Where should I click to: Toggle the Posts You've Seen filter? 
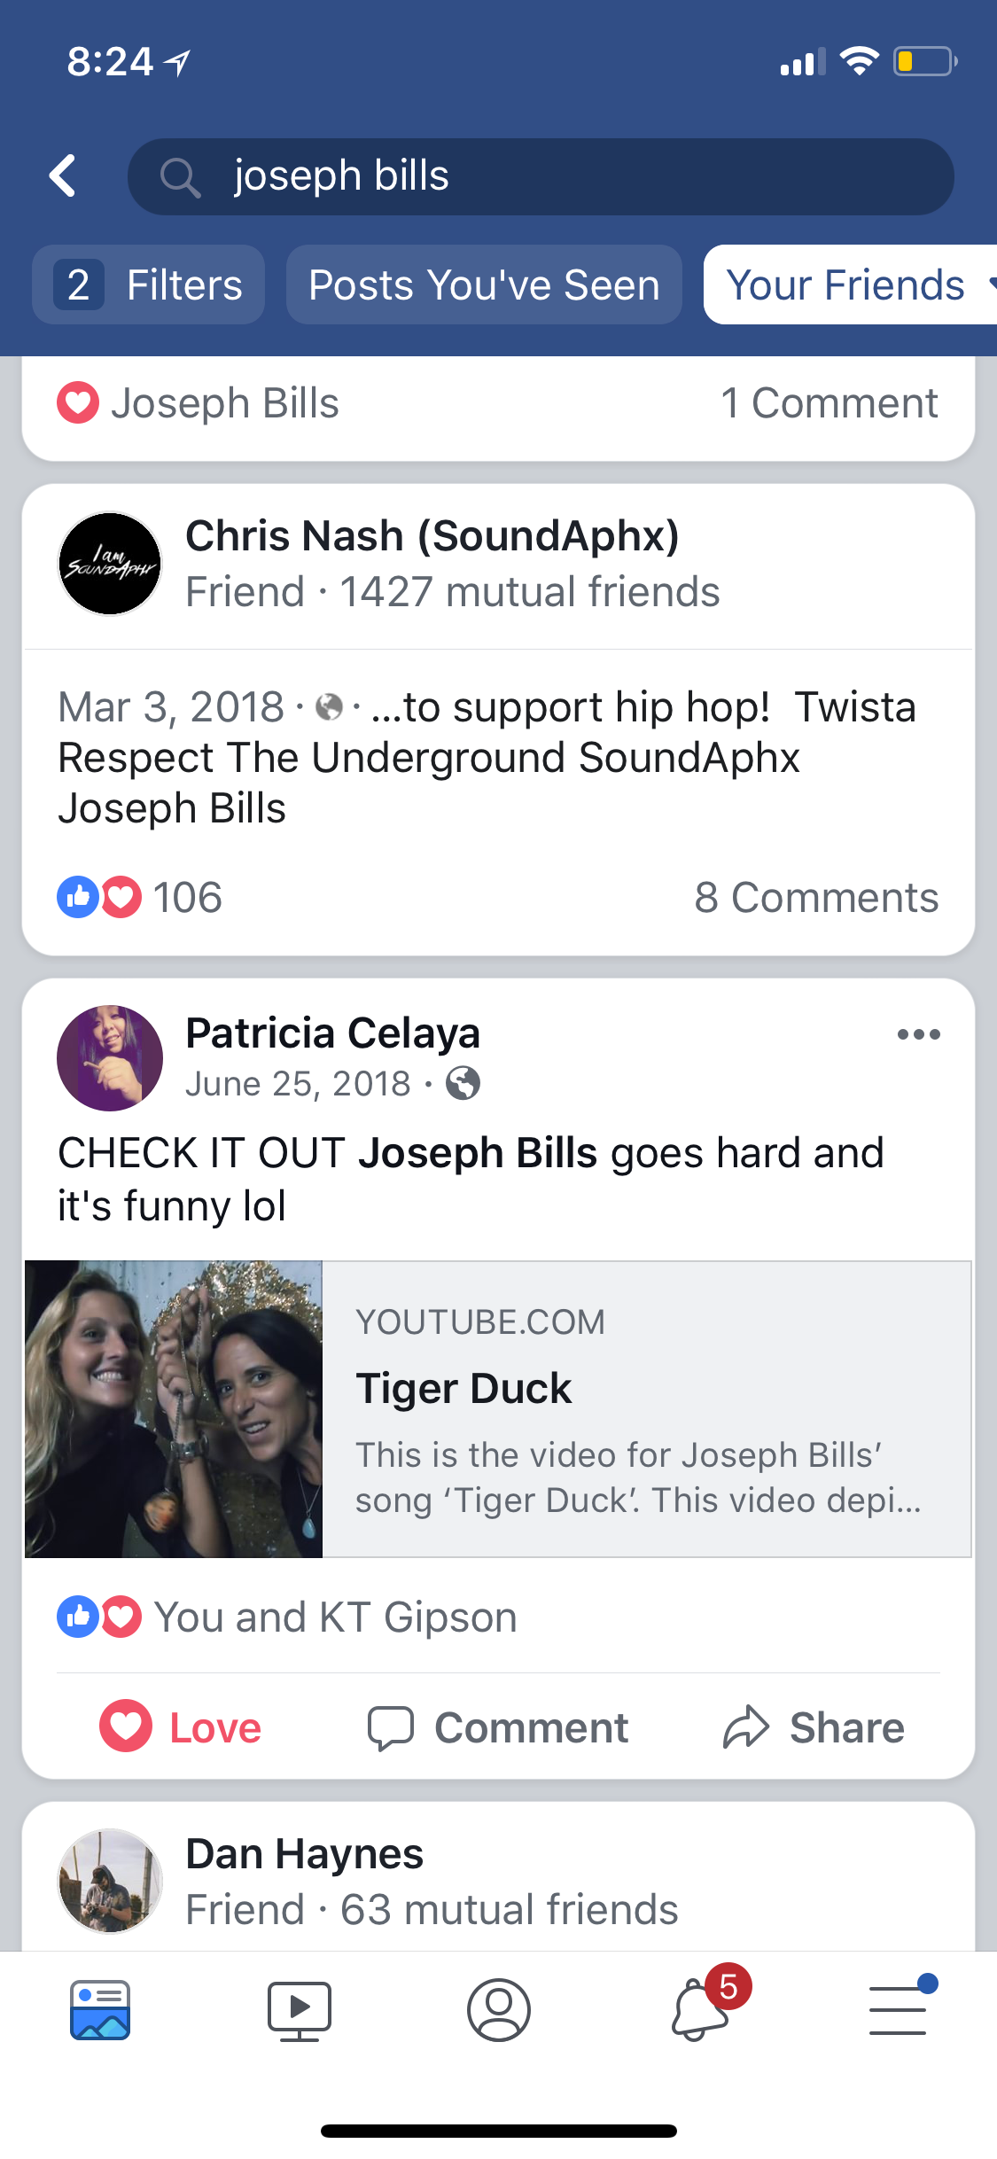[484, 285]
